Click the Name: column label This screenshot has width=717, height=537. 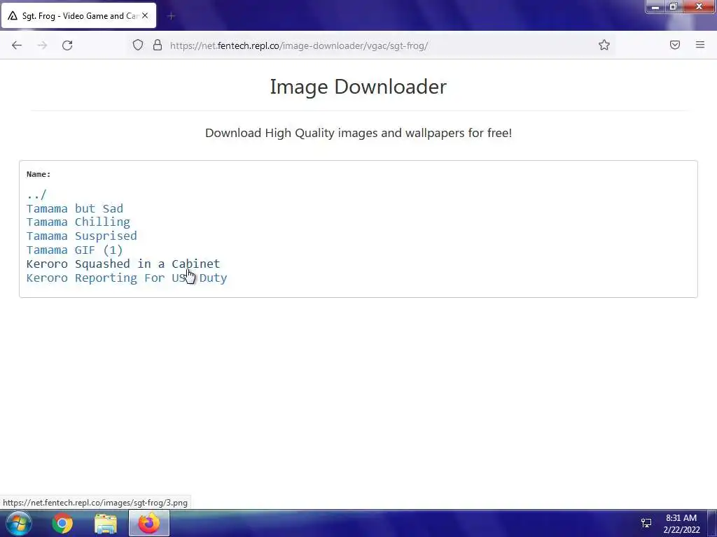coord(39,174)
